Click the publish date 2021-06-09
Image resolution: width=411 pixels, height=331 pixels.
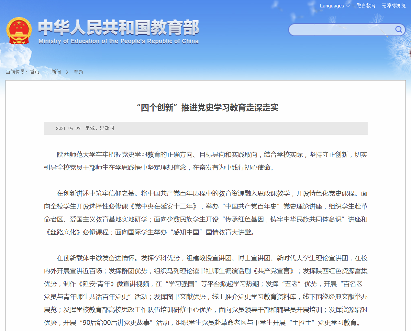[x=68, y=128]
